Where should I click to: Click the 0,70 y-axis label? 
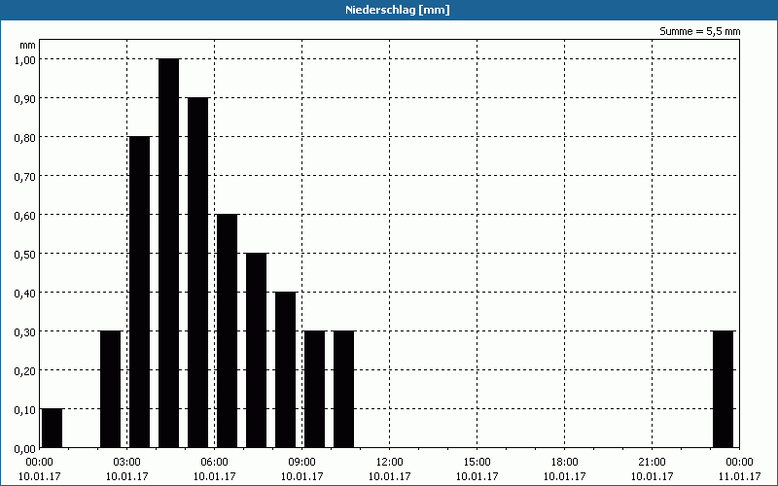point(25,177)
